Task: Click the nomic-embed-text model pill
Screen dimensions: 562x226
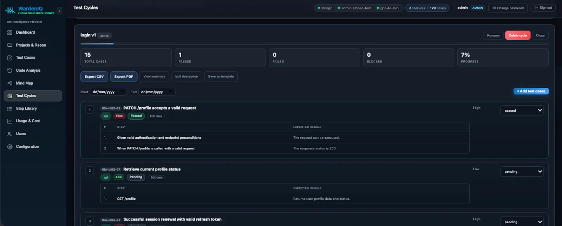Action: 354,8
